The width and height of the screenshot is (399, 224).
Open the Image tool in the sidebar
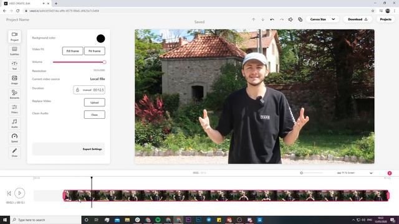tap(14, 80)
